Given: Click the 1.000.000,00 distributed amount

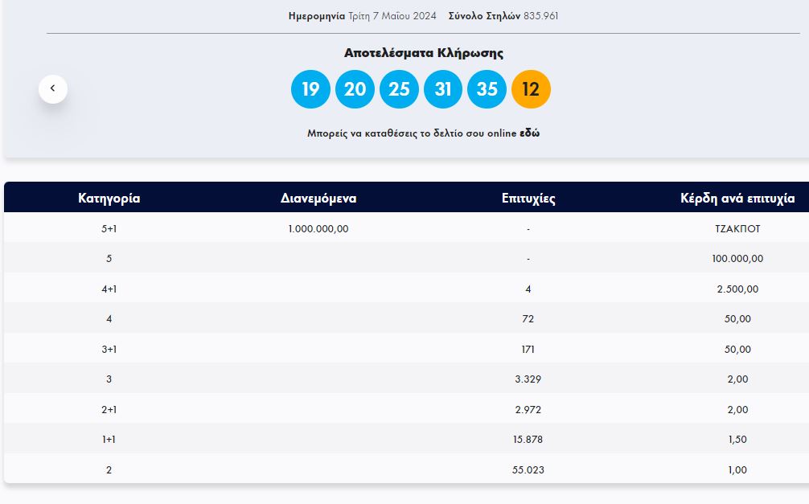Looking at the screenshot, I should (x=318, y=228).
